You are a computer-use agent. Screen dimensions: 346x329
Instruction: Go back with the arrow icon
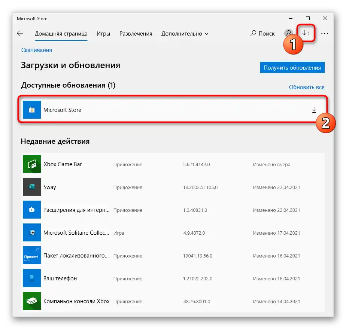click(x=20, y=33)
